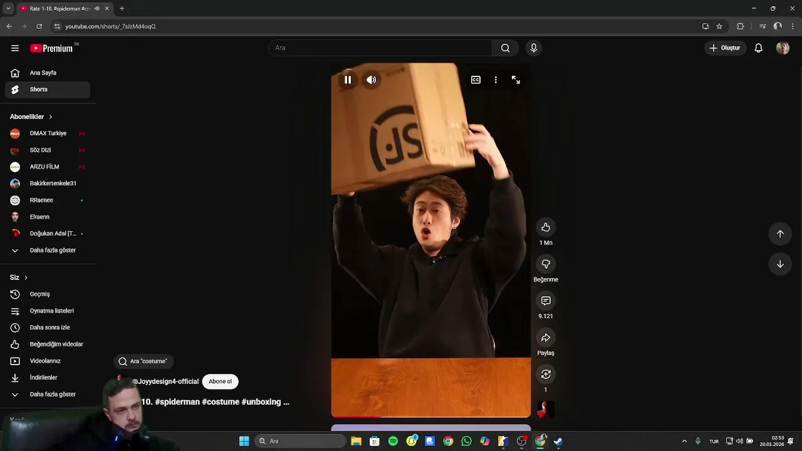The width and height of the screenshot is (802, 451).
Task: Open ARZU FİLM subscription channel
Action: [x=48, y=167]
